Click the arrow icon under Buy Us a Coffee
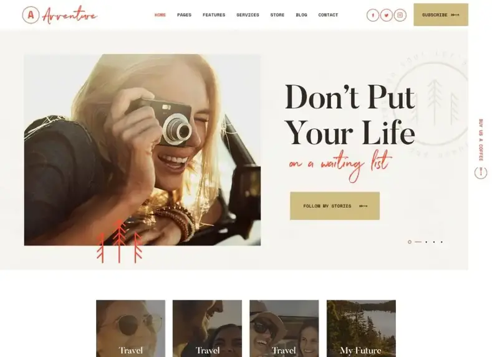The width and height of the screenshot is (492, 357). (x=480, y=172)
